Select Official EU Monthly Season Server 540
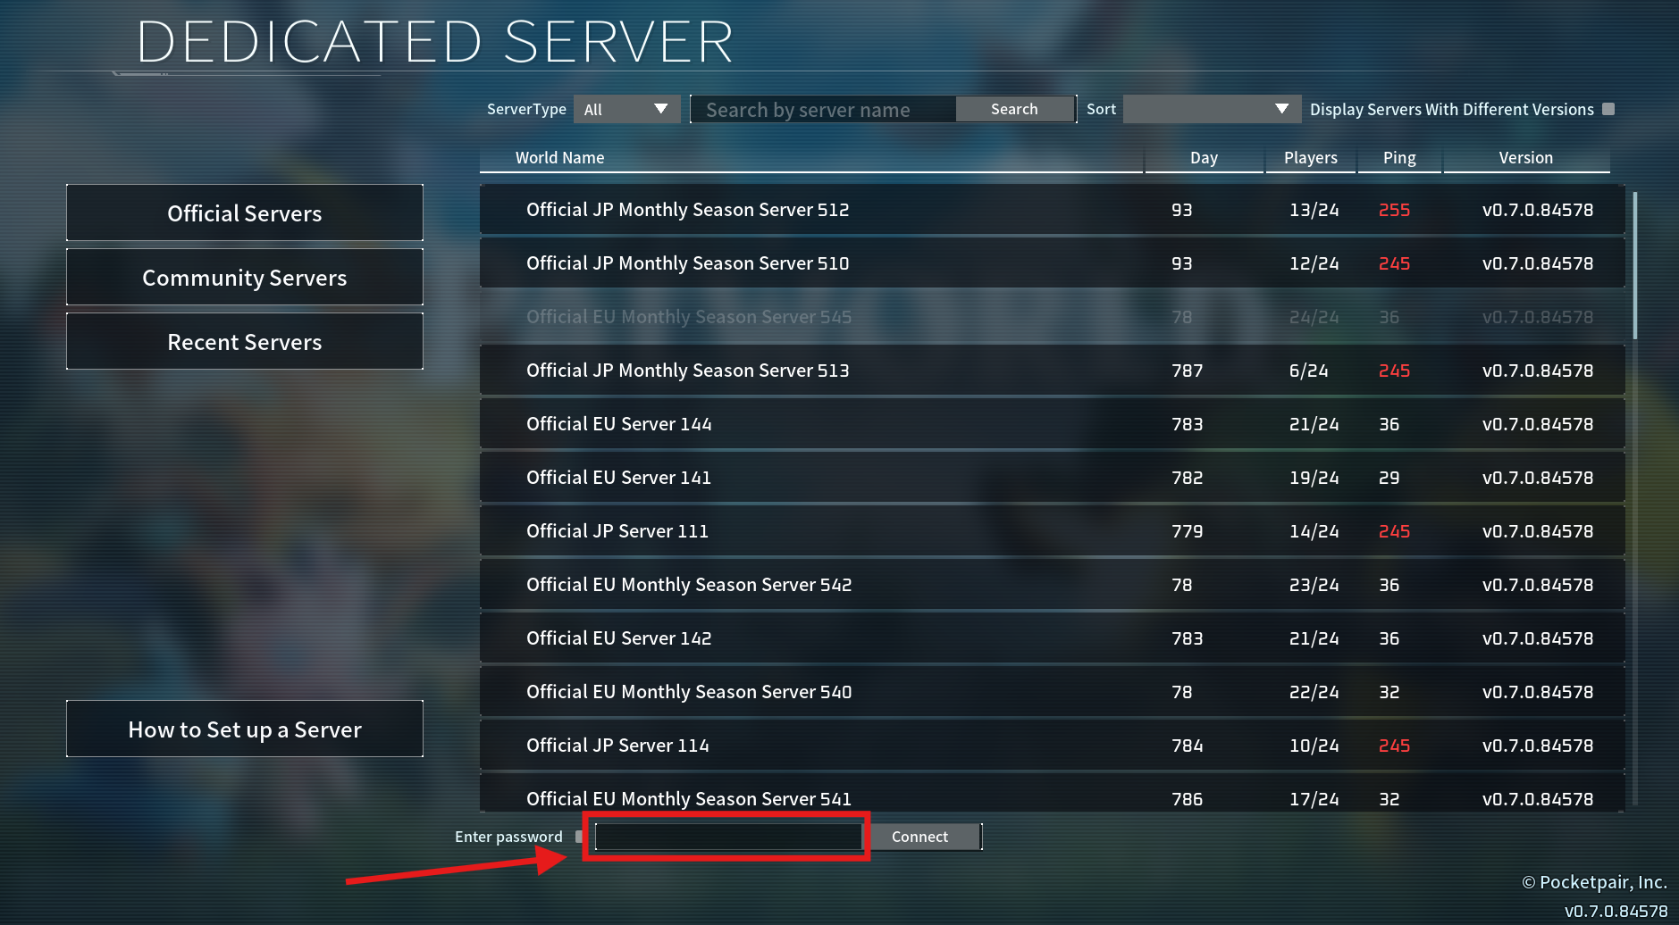This screenshot has width=1679, height=925. pos(1053,692)
